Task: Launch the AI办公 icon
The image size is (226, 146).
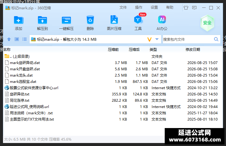Action: tap(162, 19)
